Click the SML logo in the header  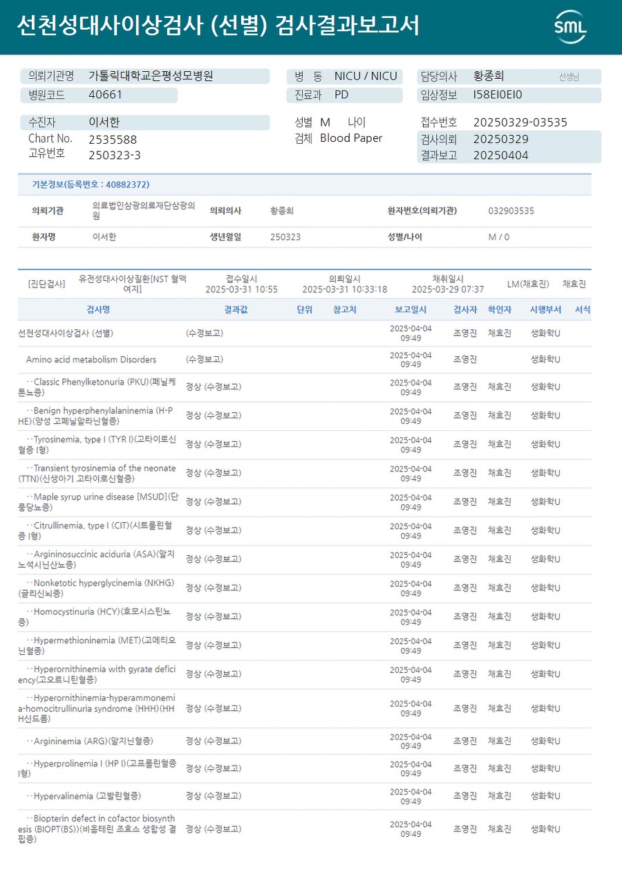570,27
